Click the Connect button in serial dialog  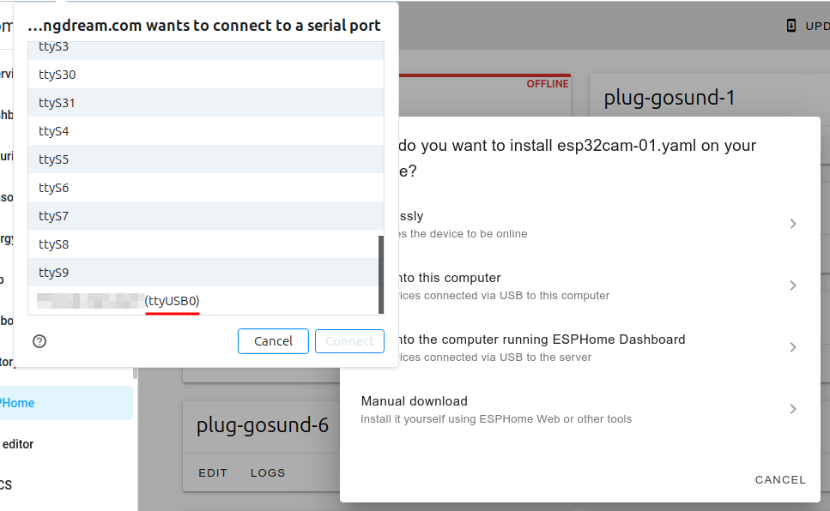(x=349, y=341)
